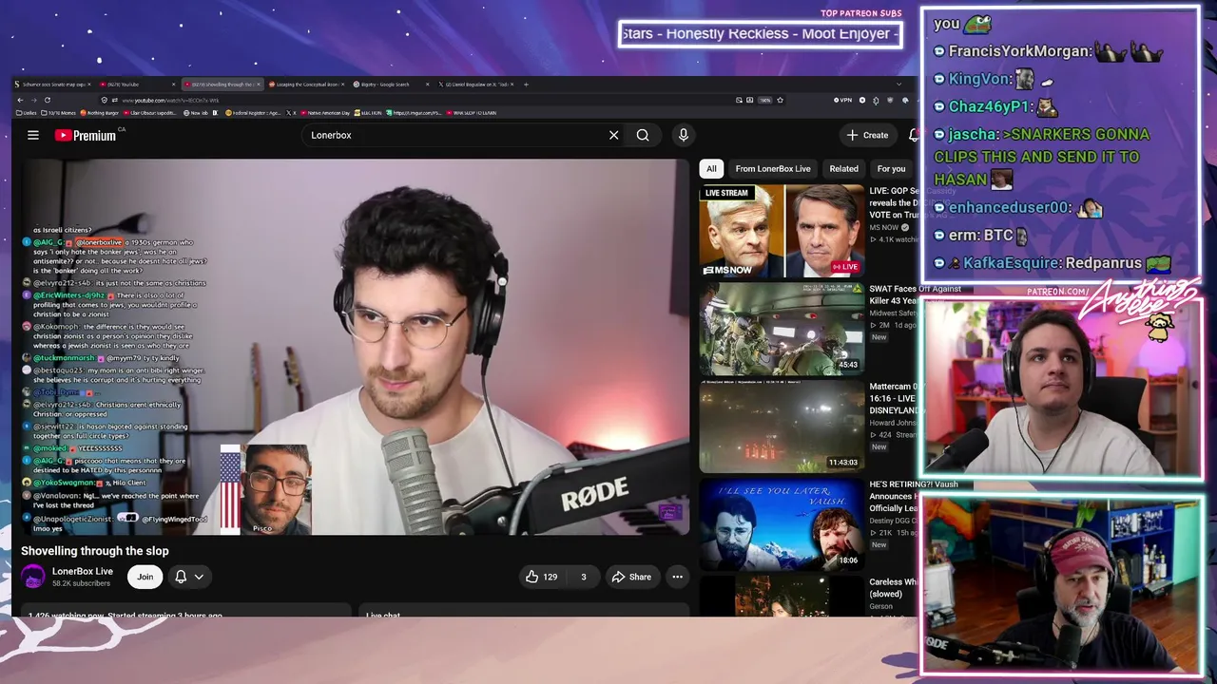Viewport: 1217px width, 684px height.
Task: Open the Create menu button
Action: [867, 135]
